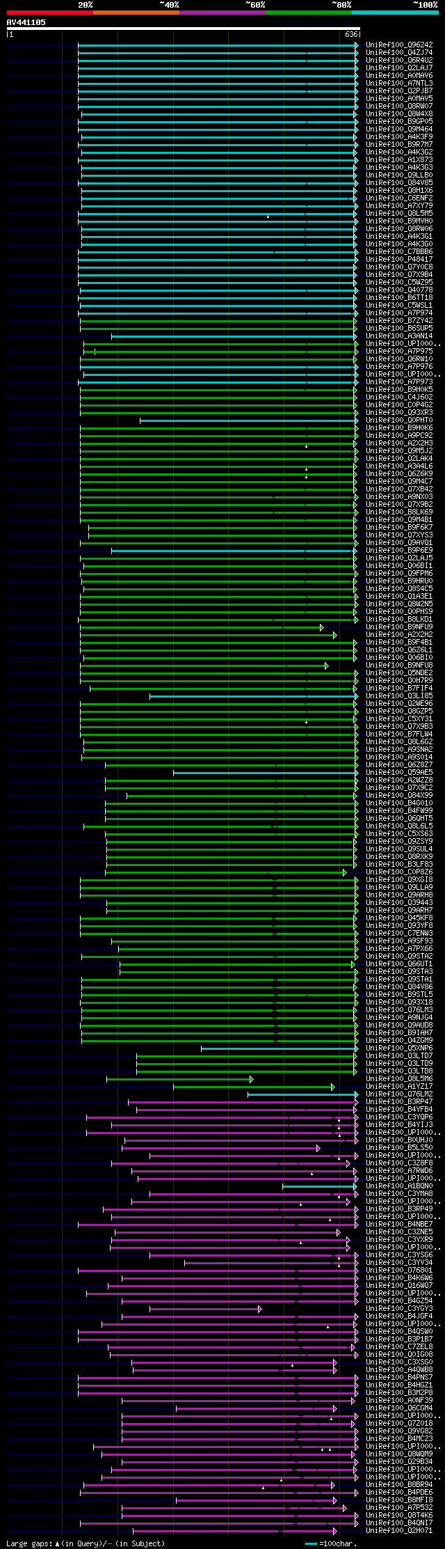Select the UniRef100_Q2PJB7 label
Image resolution: width=445 pixels, height=1549 pixels.
click(x=399, y=91)
